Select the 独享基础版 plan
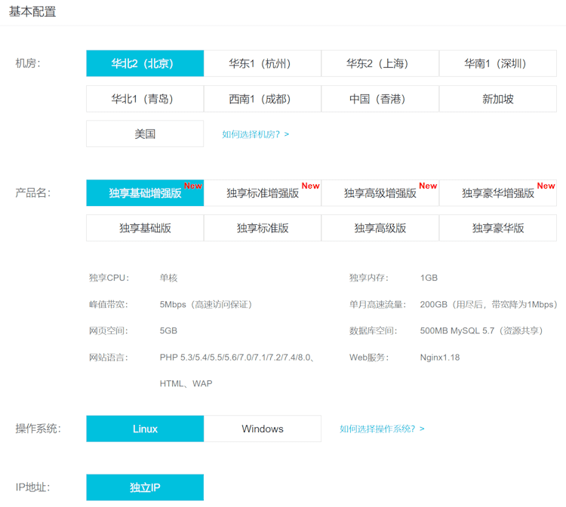This screenshot has width=566, height=507. click(145, 228)
